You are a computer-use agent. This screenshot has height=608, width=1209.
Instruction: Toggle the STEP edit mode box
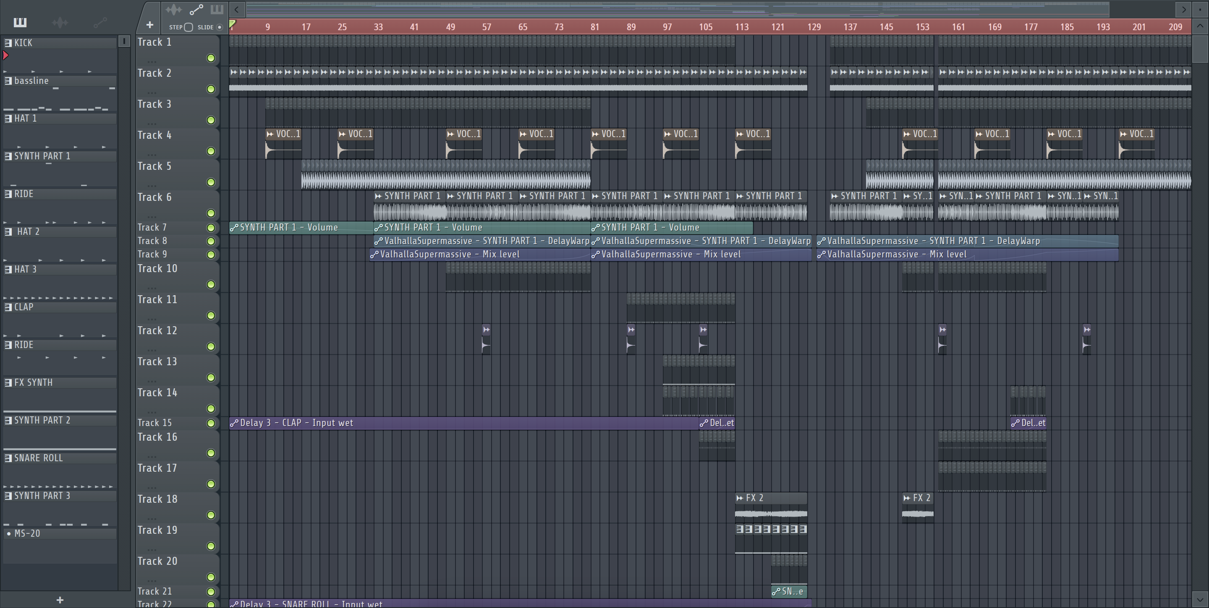click(x=188, y=27)
